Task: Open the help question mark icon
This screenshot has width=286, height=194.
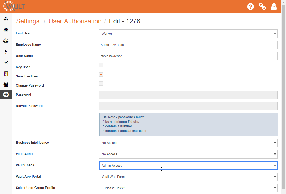Action: pos(251,6)
